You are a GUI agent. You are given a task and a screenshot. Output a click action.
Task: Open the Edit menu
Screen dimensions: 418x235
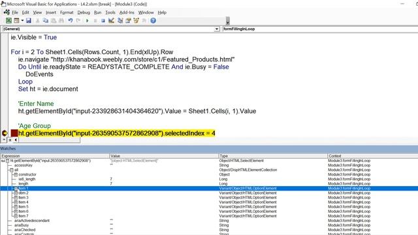pyautogui.click(x=25, y=12)
